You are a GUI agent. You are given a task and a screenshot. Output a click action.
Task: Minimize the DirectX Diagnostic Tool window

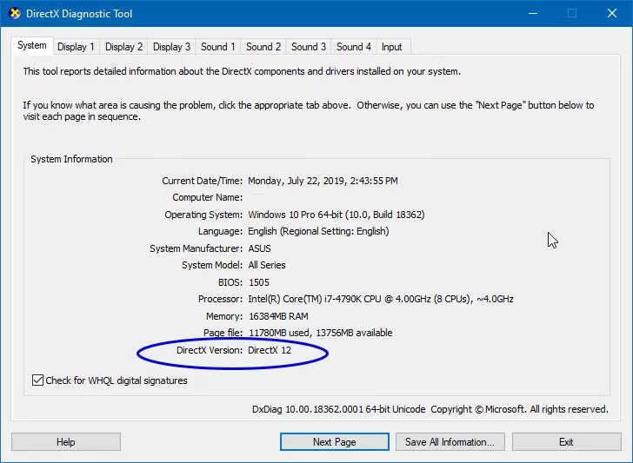tap(532, 14)
